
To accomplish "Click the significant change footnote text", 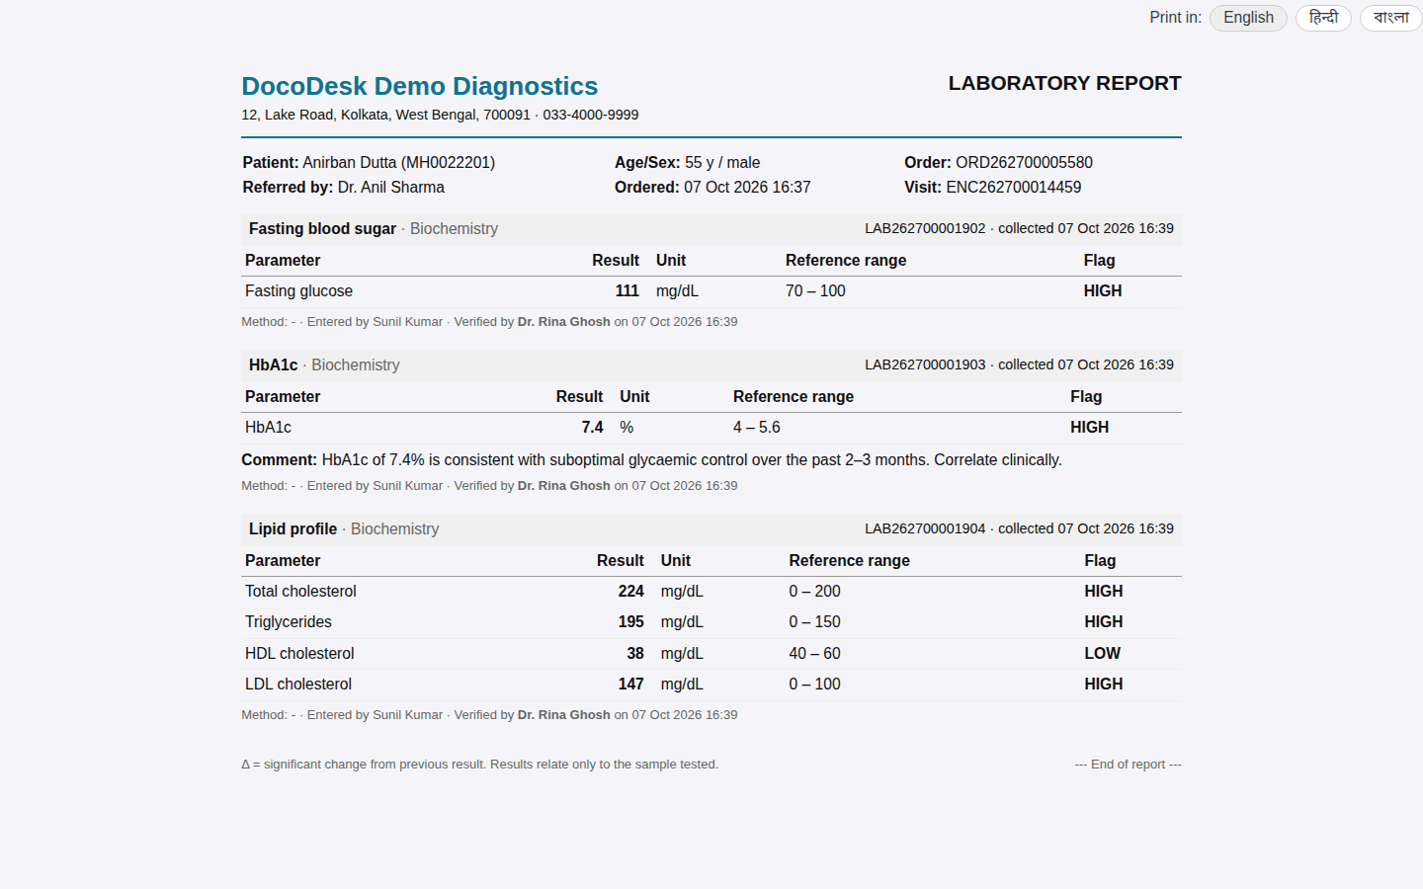I will pyautogui.click(x=479, y=765).
